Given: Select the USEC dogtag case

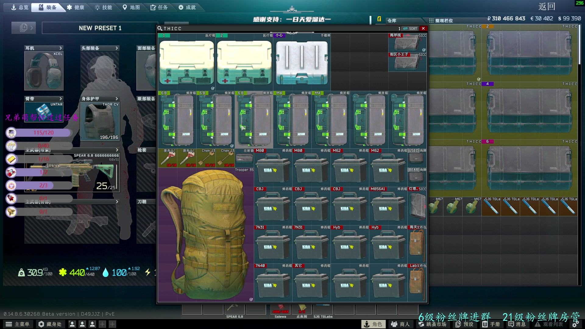Looking at the screenshot, I should pos(417,158).
